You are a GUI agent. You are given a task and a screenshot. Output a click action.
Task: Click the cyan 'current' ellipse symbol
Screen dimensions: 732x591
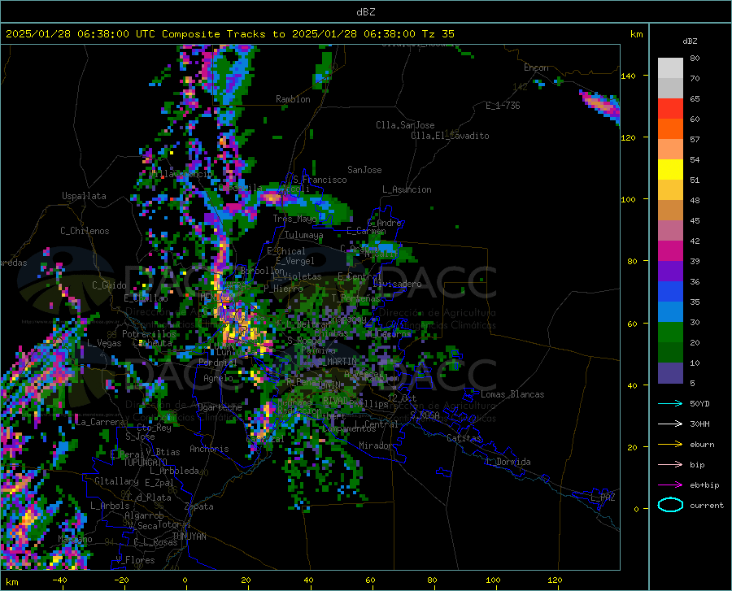[670, 505]
